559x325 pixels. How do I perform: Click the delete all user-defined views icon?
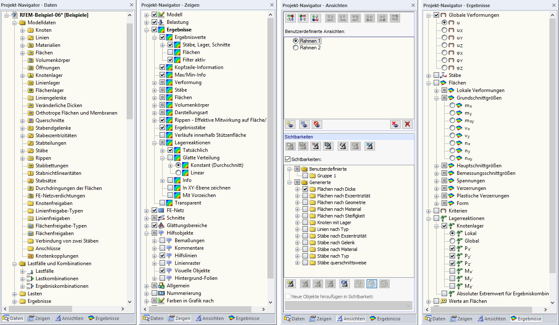[407, 124]
